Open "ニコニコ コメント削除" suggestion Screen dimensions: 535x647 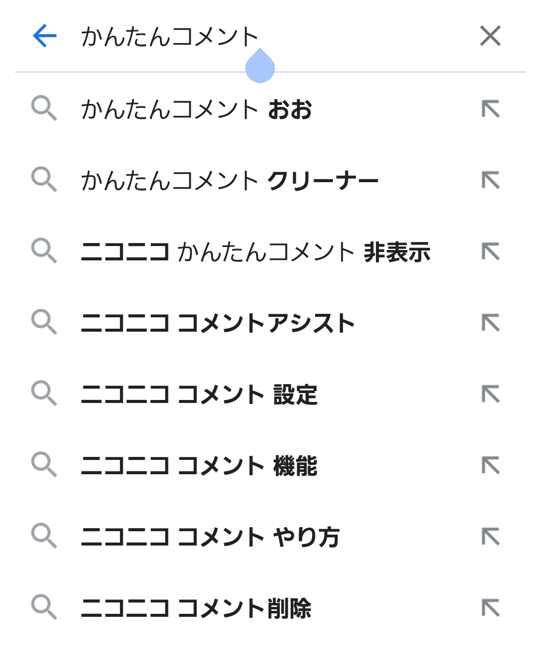click(x=196, y=608)
